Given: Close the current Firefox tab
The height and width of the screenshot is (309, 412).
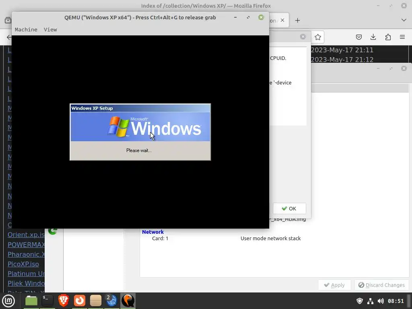Looking at the screenshot, I should (282, 20).
